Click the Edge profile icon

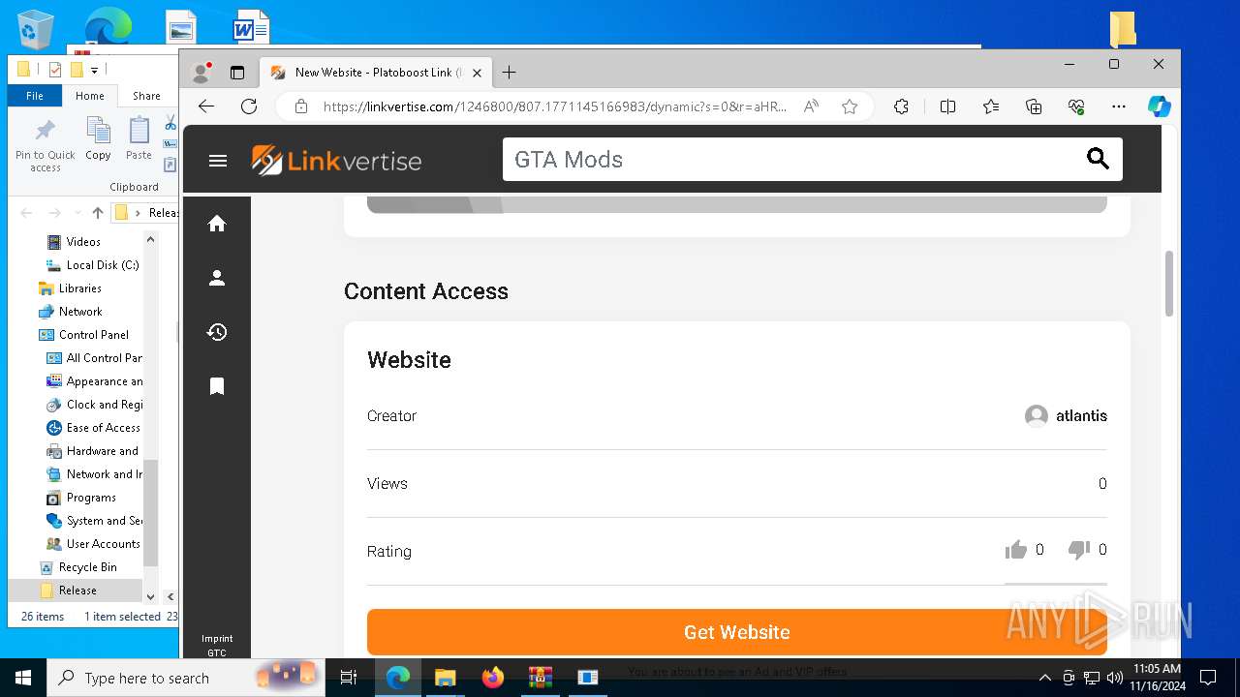pos(201,73)
